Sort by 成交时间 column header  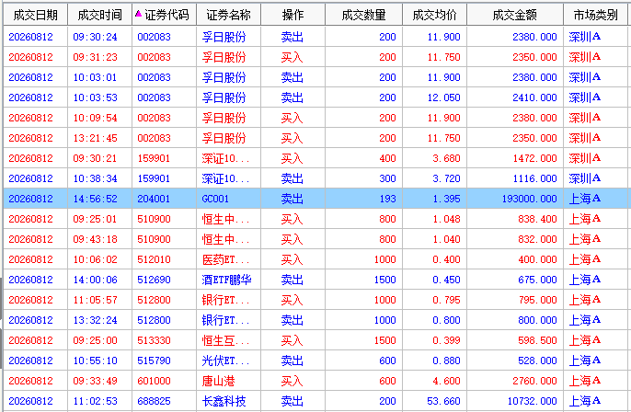pyautogui.click(x=99, y=15)
